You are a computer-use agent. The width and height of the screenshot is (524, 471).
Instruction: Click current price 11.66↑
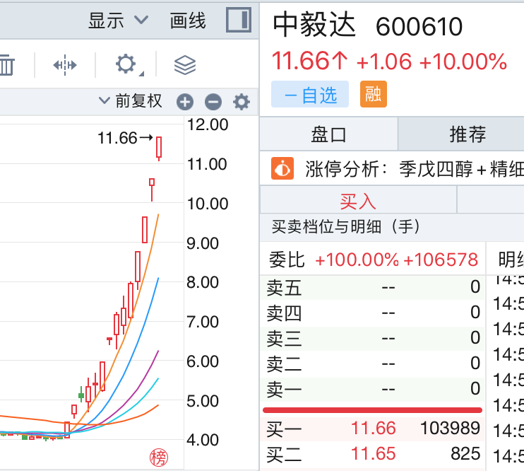pyautogui.click(x=310, y=61)
